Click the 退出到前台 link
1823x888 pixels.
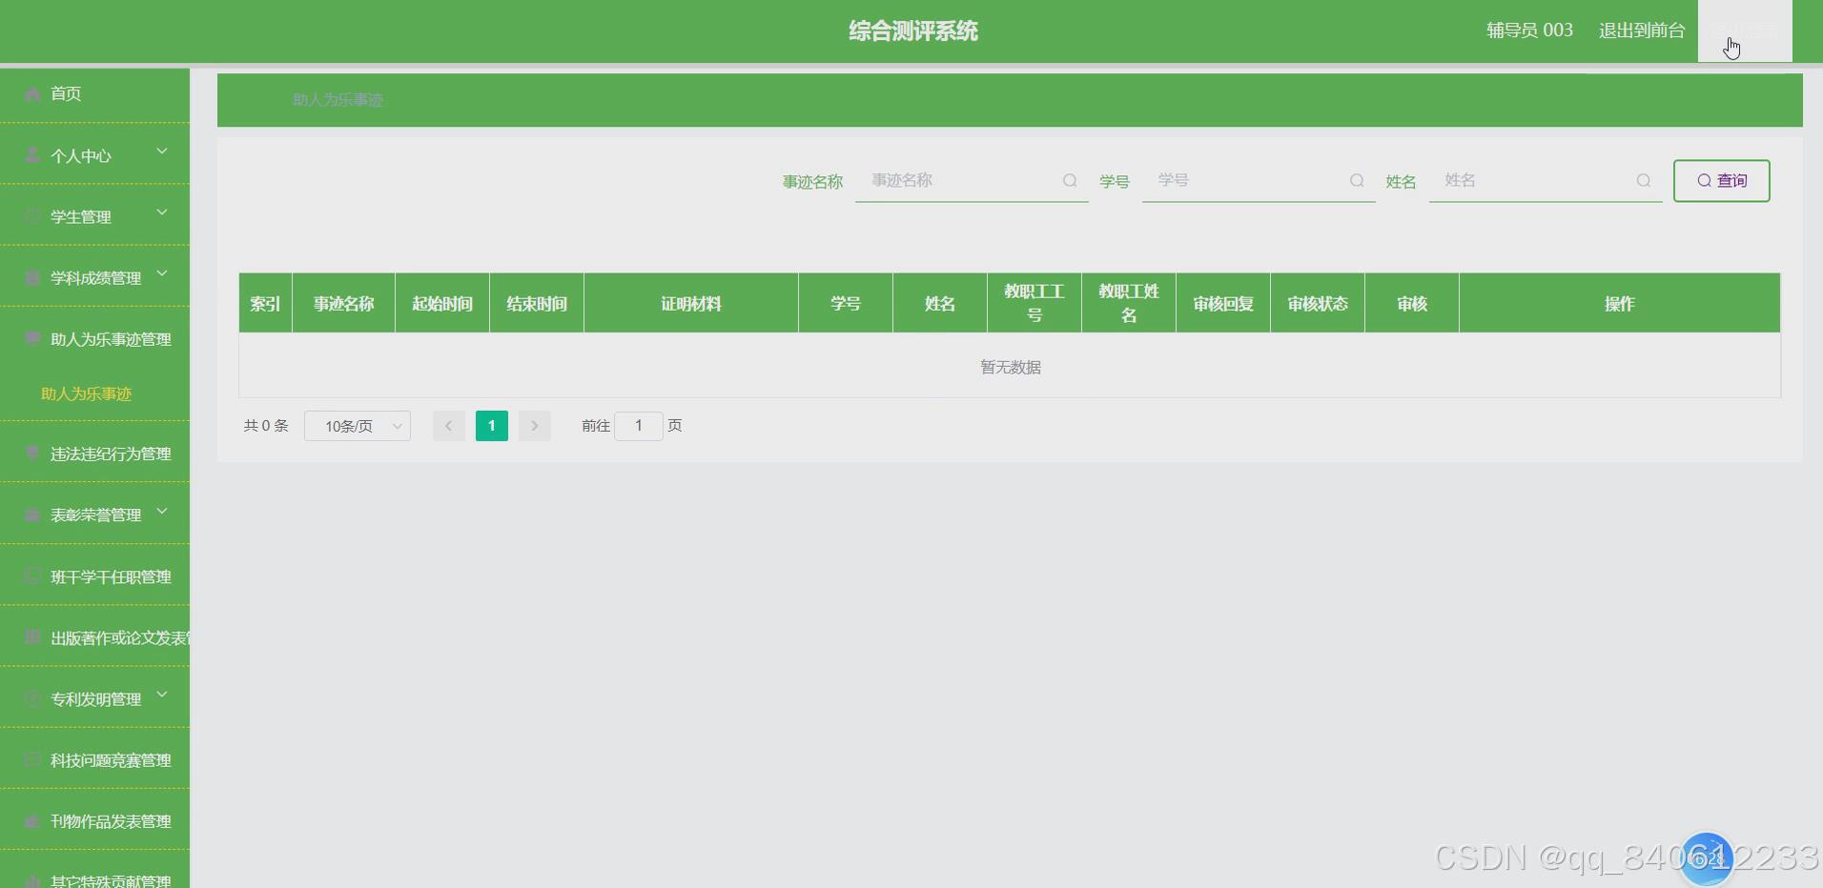[1642, 30]
